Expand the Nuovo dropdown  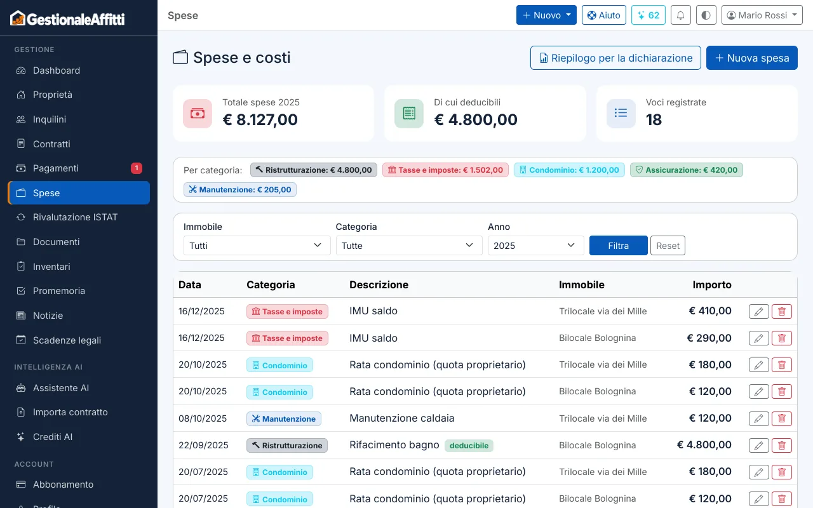click(x=546, y=15)
